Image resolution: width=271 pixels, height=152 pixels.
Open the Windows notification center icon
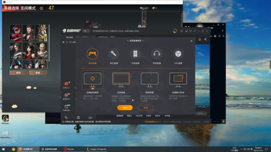click(266, 149)
